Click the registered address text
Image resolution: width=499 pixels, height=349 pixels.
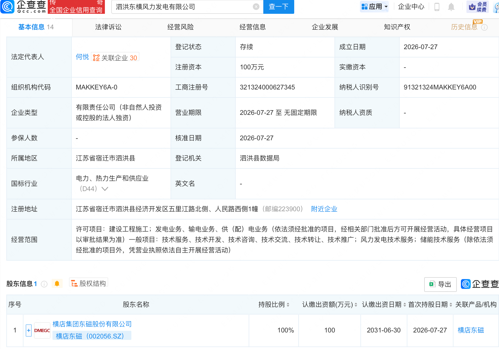(x=167, y=209)
